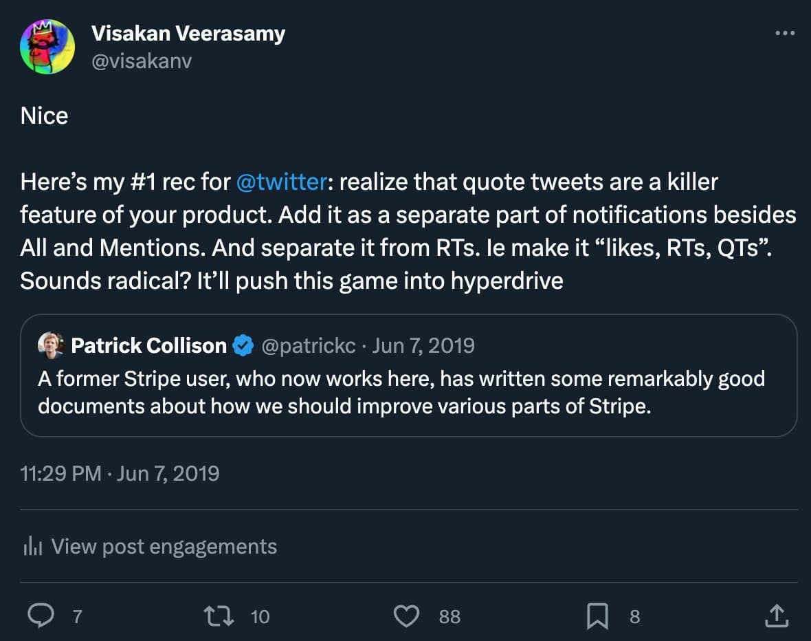Bookmark this post
Viewport: 811px width, 641px height.
tap(597, 616)
